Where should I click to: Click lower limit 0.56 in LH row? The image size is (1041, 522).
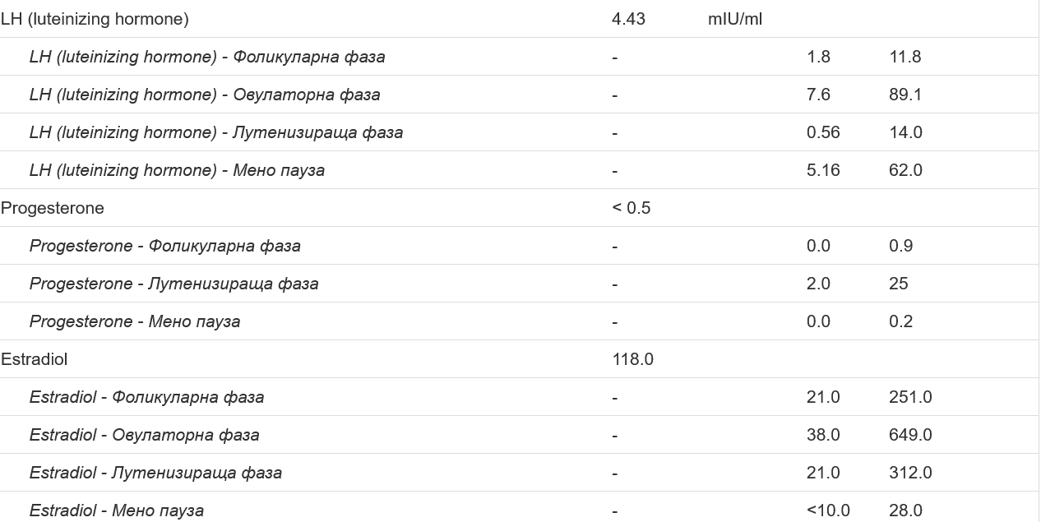[x=823, y=132]
